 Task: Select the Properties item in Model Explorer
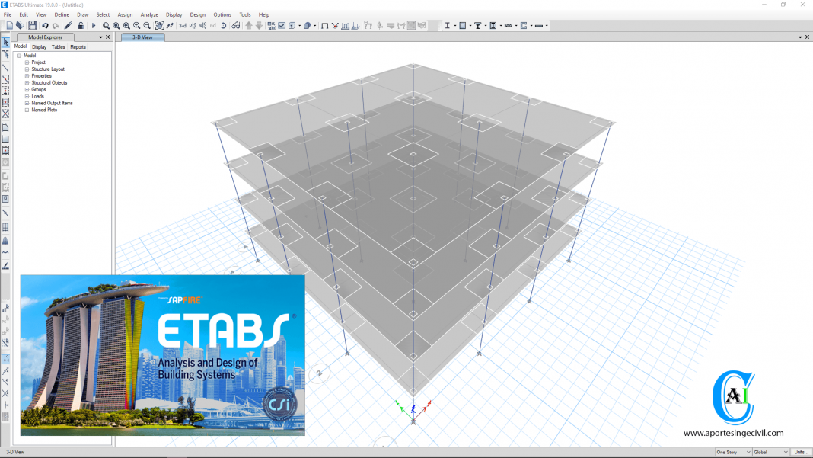pos(40,75)
